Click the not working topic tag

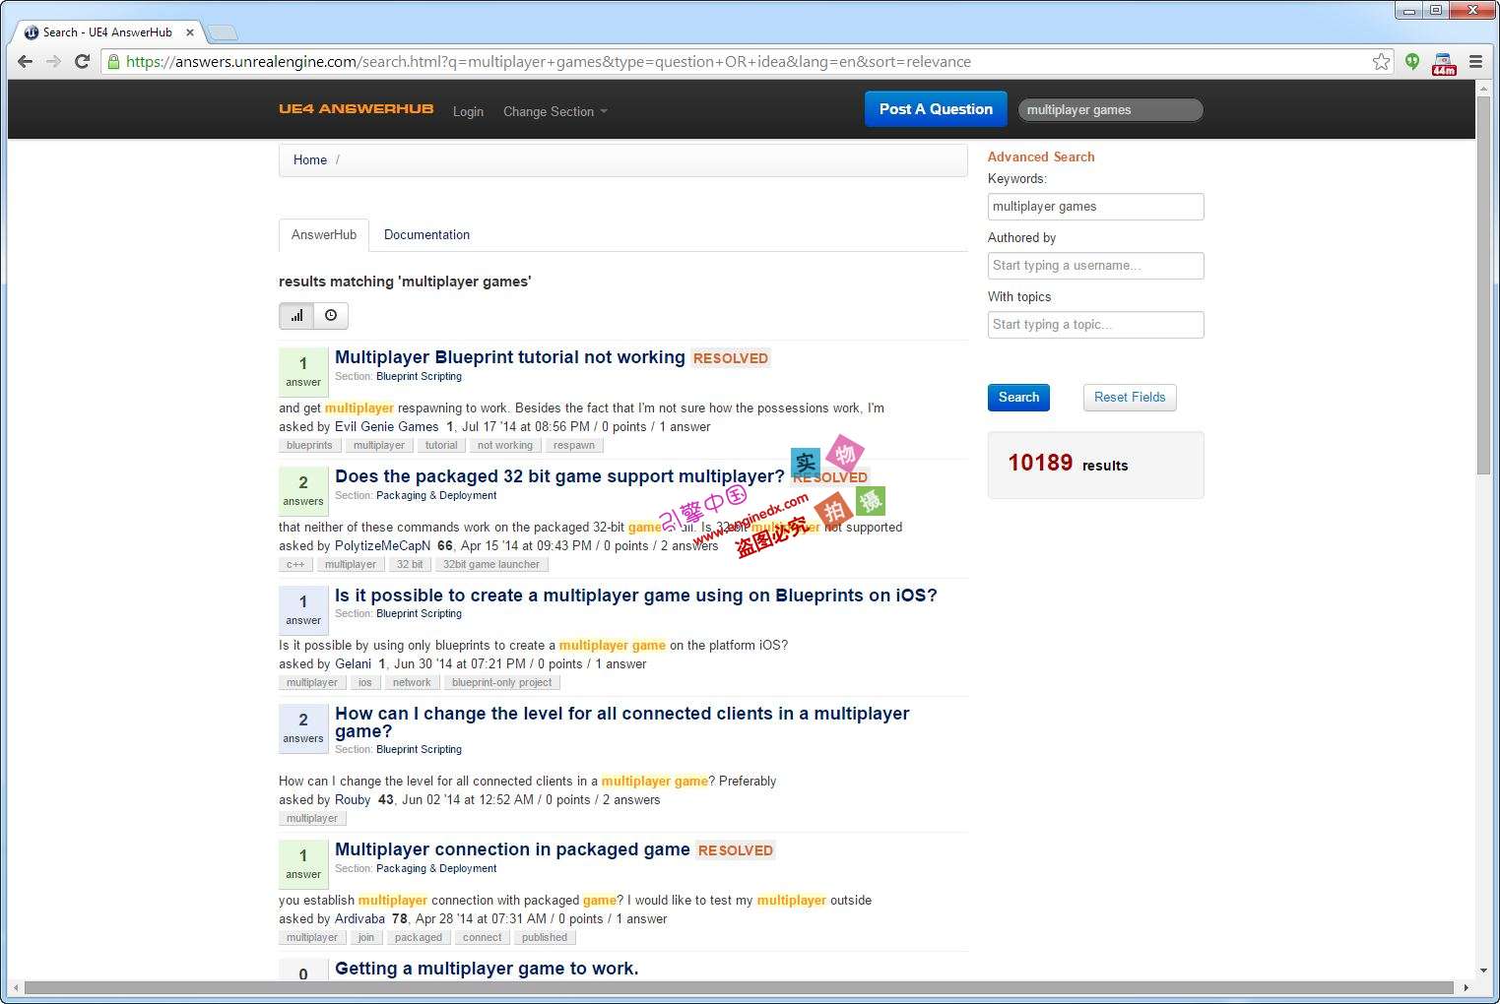click(504, 445)
